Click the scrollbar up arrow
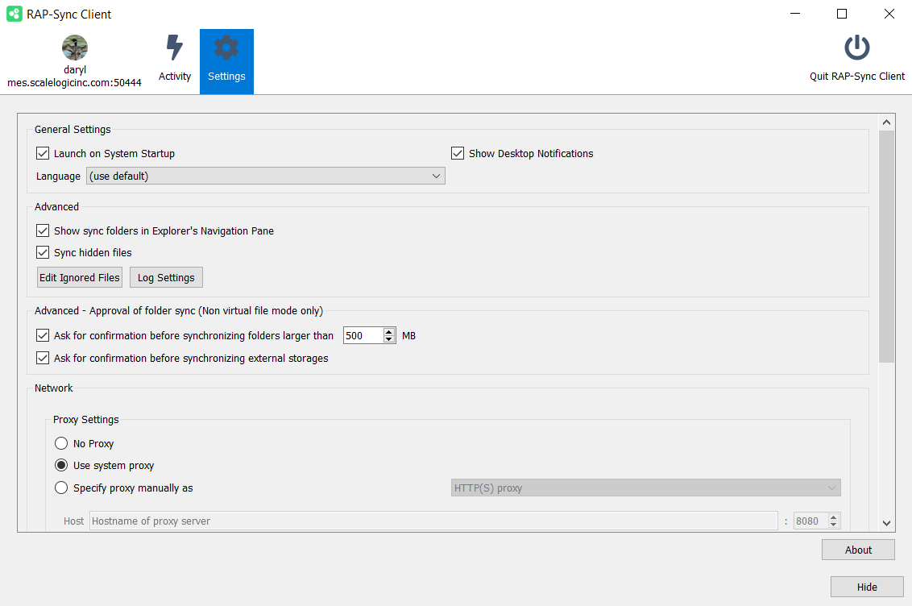The image size is (912, 606). 886,122
